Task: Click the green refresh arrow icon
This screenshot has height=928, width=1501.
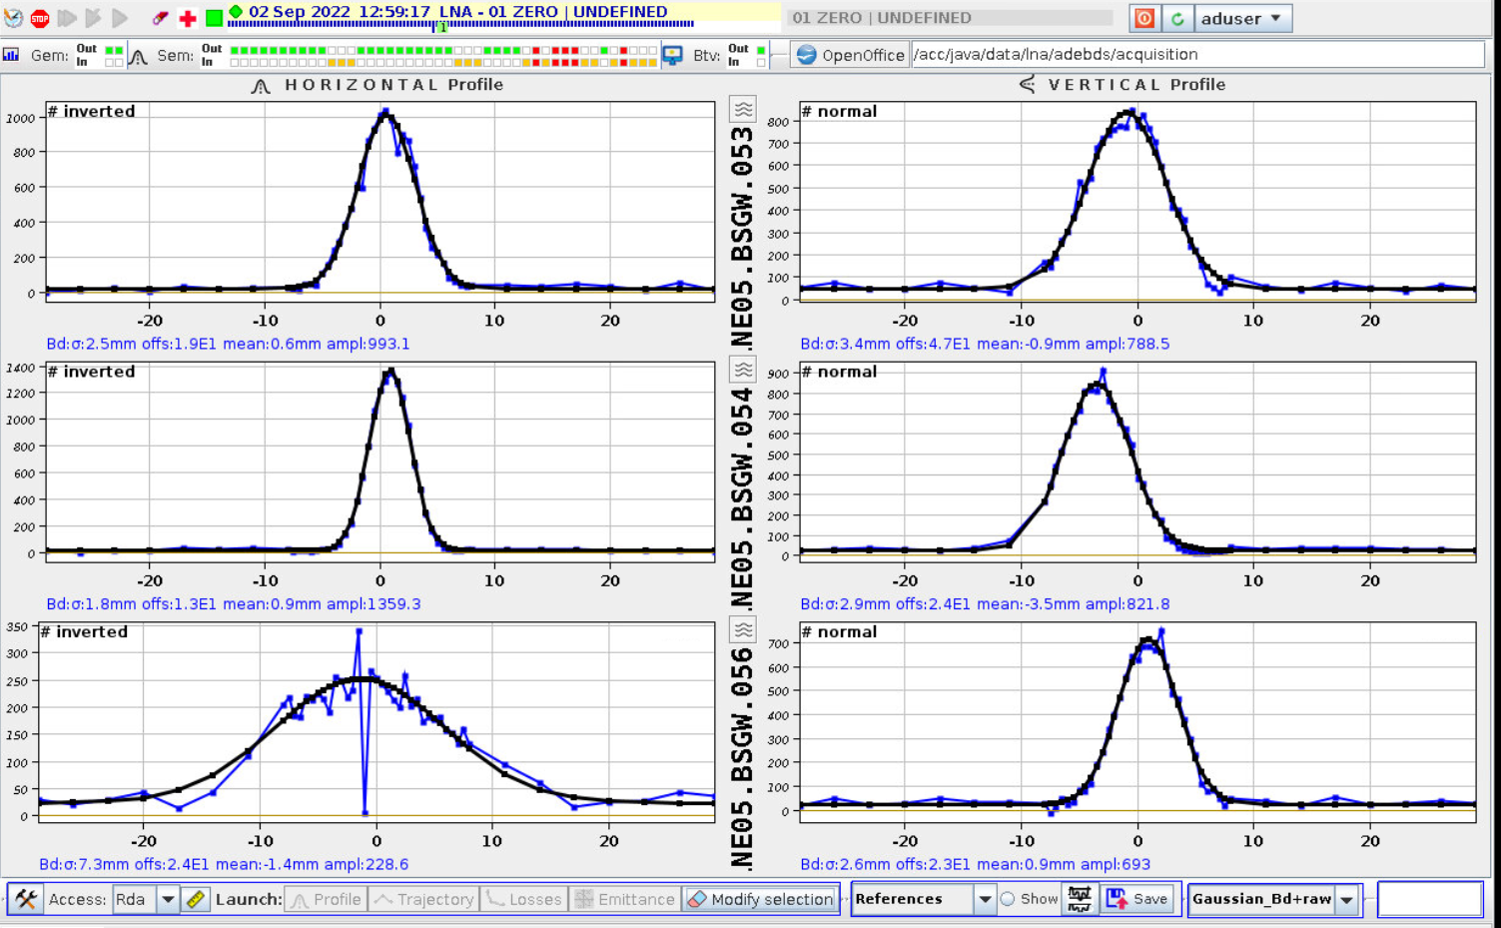Action: coord(1177,18)
